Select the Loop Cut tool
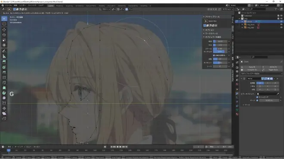This screenshot has height=159, width=284. click(x=4, y=78)
